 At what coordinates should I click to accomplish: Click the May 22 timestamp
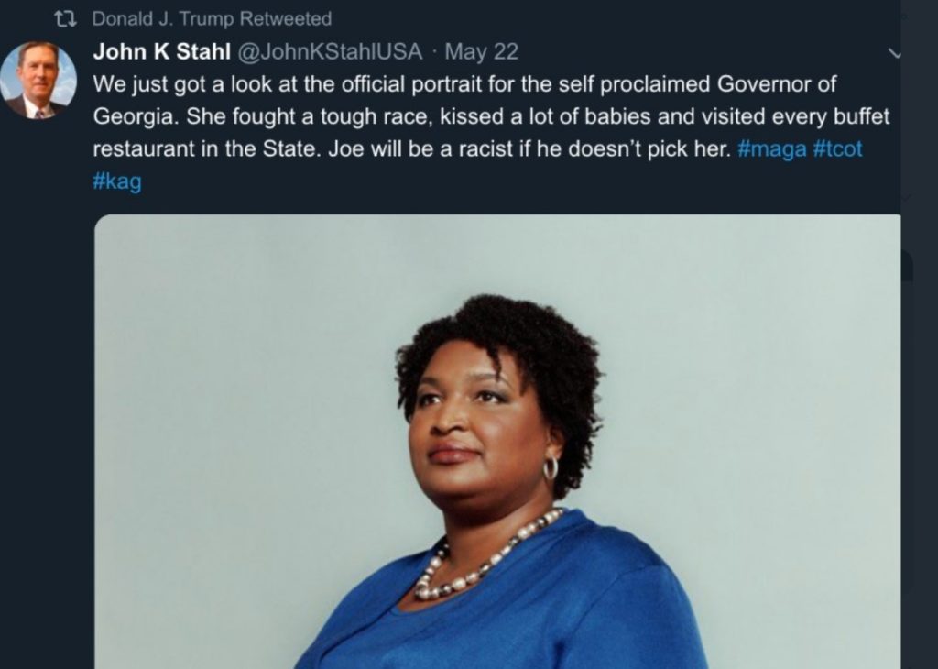[x=482, y=52]
